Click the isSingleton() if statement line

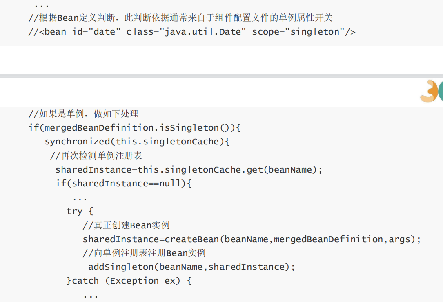pyautogui.click(x=134, y=128)
